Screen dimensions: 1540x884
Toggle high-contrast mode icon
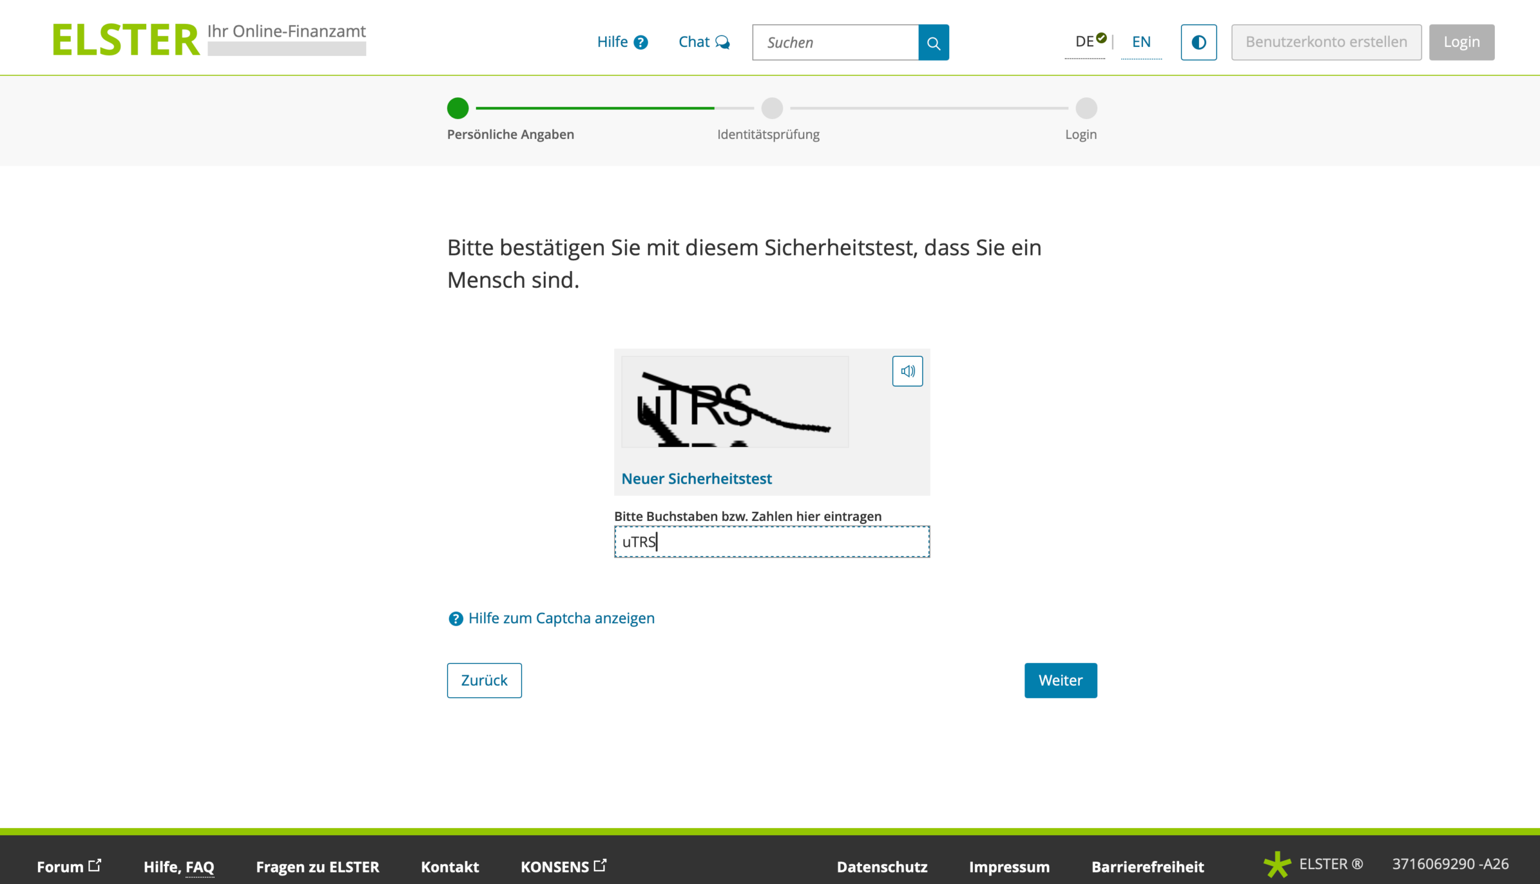(1198, 43)
